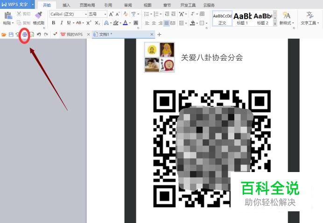Open print preview icon

[x=32, y=35]
